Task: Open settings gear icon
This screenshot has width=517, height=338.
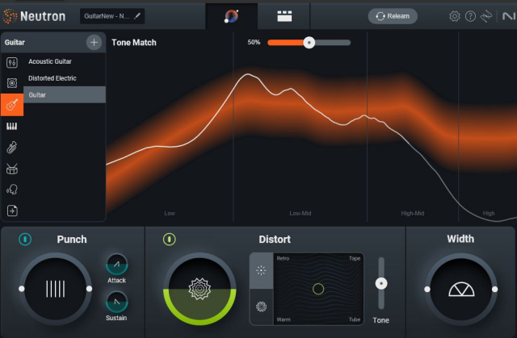Action: pos(454,16)
